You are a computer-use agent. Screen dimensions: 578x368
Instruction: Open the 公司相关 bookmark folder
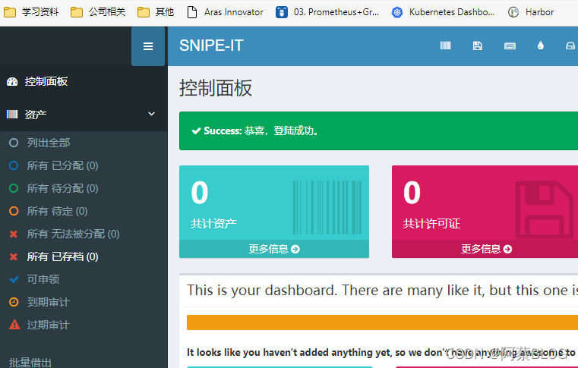click(98, 12)
